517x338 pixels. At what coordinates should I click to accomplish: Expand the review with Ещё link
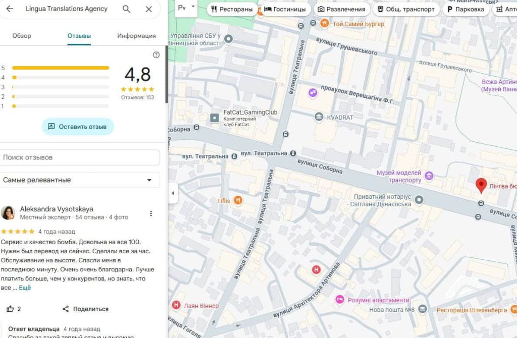tap(25, 288)
